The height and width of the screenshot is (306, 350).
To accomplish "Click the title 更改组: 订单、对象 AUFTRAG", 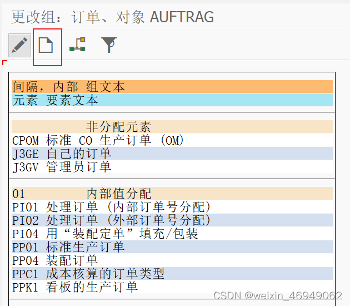I will point(112,17).
